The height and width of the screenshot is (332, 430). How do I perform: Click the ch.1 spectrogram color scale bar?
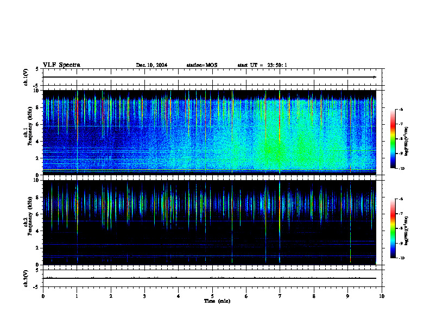click(393, 139)
